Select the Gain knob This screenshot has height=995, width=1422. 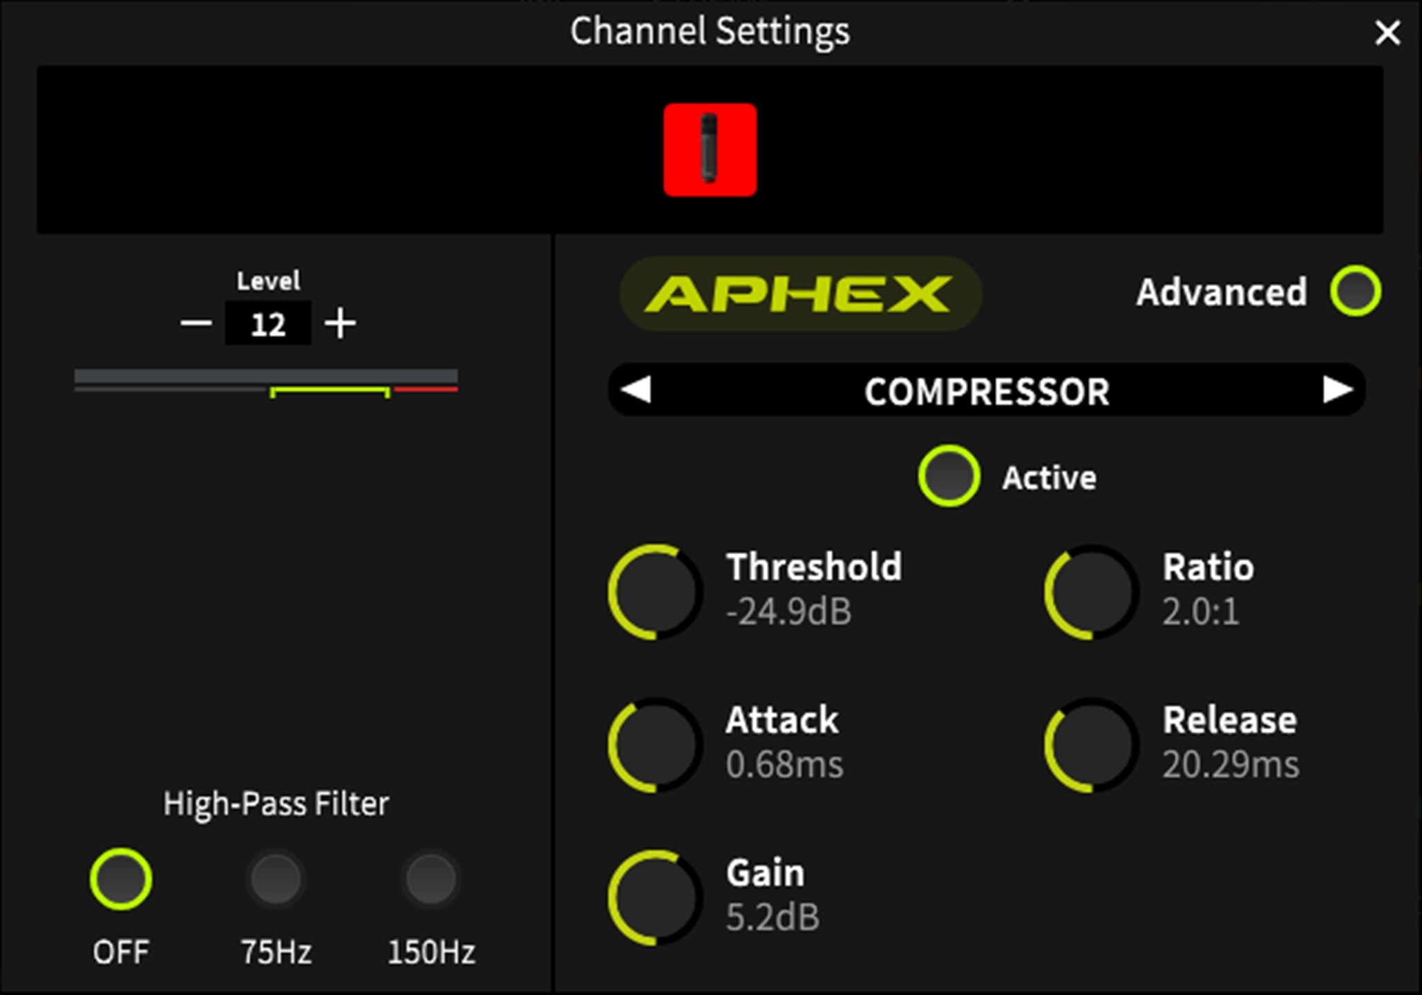[x=655, y=898]
